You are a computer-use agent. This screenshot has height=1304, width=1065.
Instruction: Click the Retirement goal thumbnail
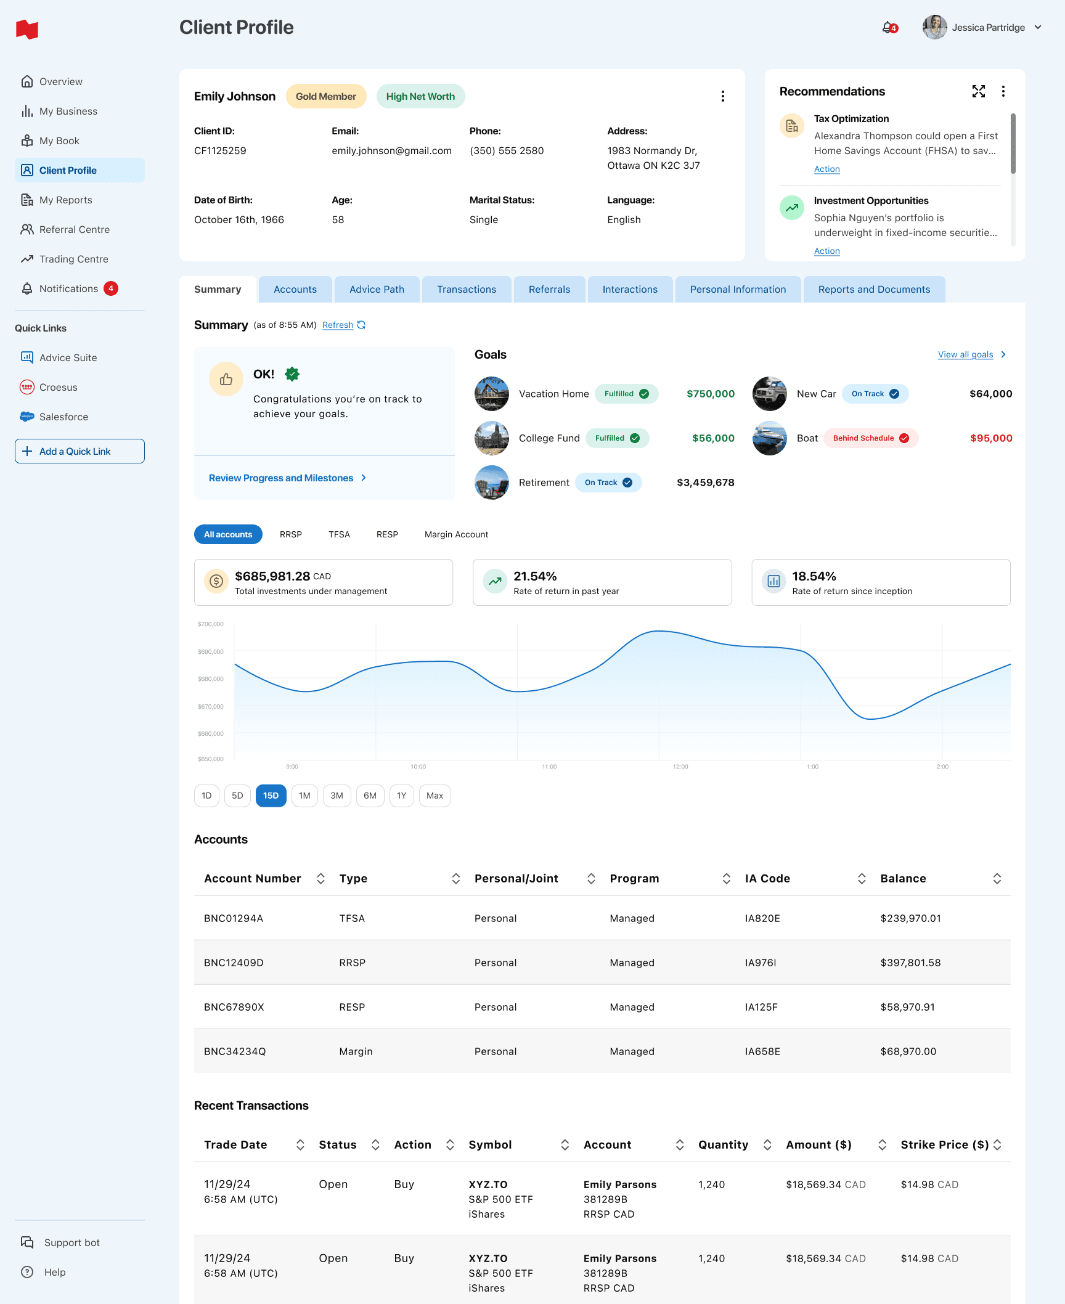492,483
